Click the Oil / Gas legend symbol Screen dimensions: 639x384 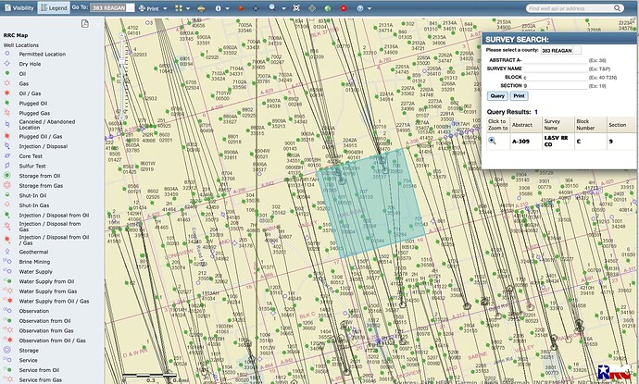[x=6, y=93]
